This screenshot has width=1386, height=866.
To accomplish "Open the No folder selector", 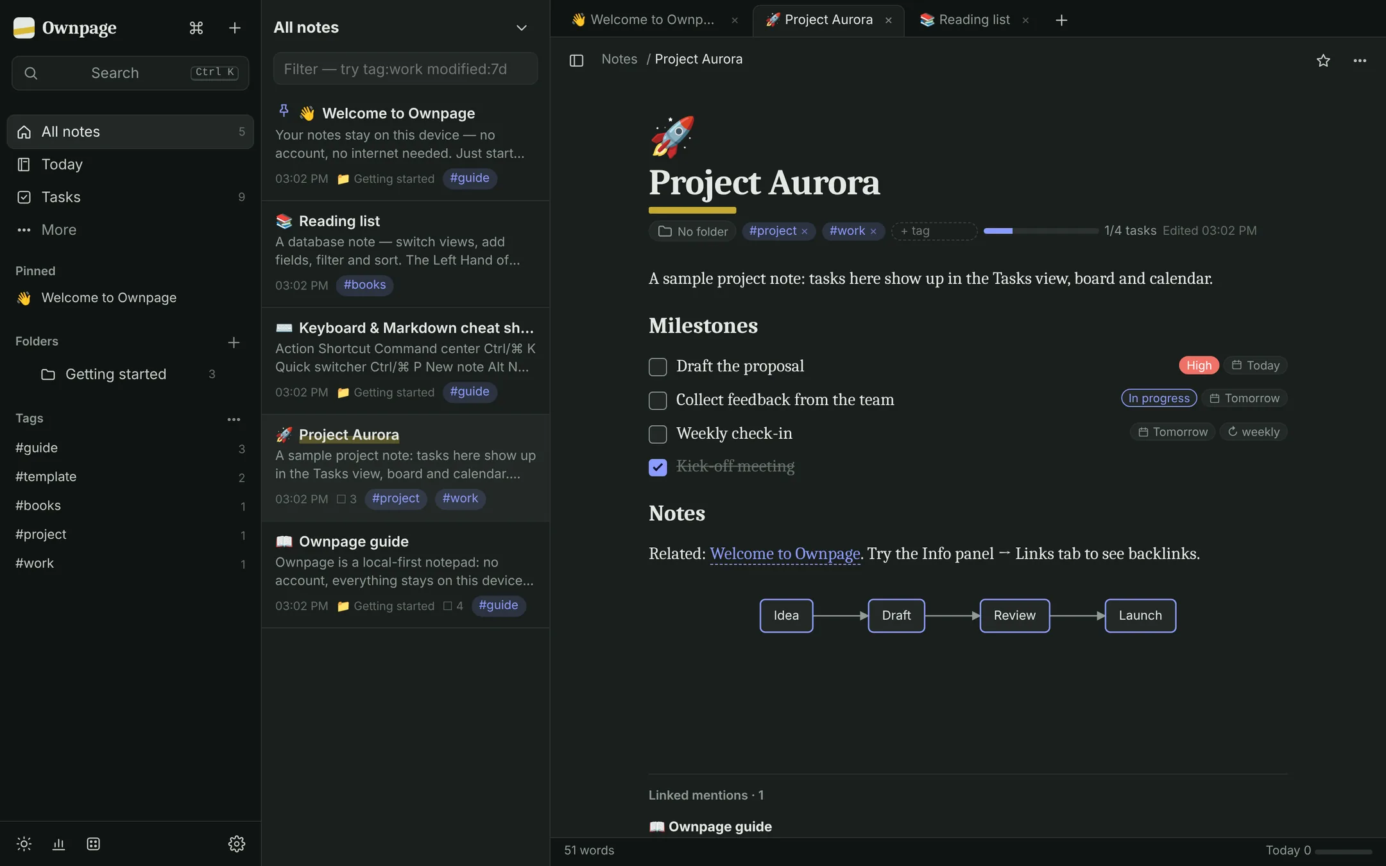I will [692, 231].
